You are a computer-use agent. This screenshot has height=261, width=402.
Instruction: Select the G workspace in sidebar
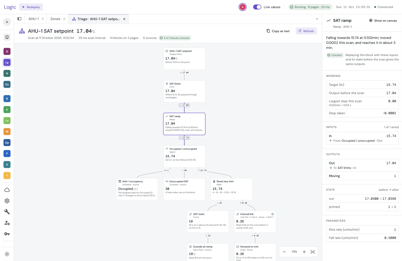tap(7, 51)
